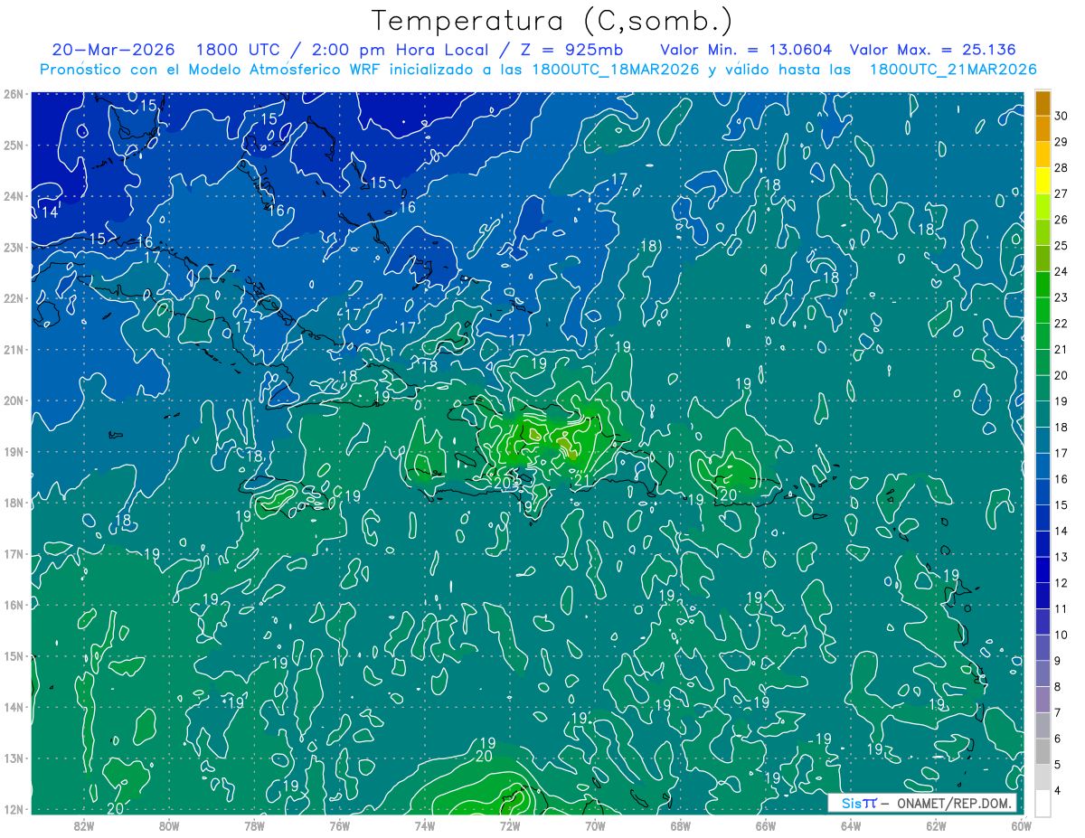Click the 70W longitude axis label
Image resolution: width=1085 pixels, height=838 pixels.
click(595, 824)
